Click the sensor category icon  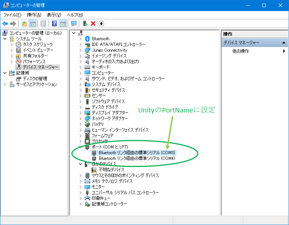point(87,96)
